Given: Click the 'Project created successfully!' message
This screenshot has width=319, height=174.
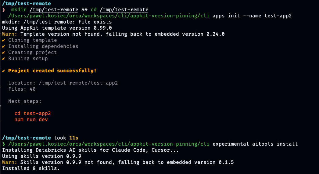Looking at the screenshot, I should coord(52,71).
